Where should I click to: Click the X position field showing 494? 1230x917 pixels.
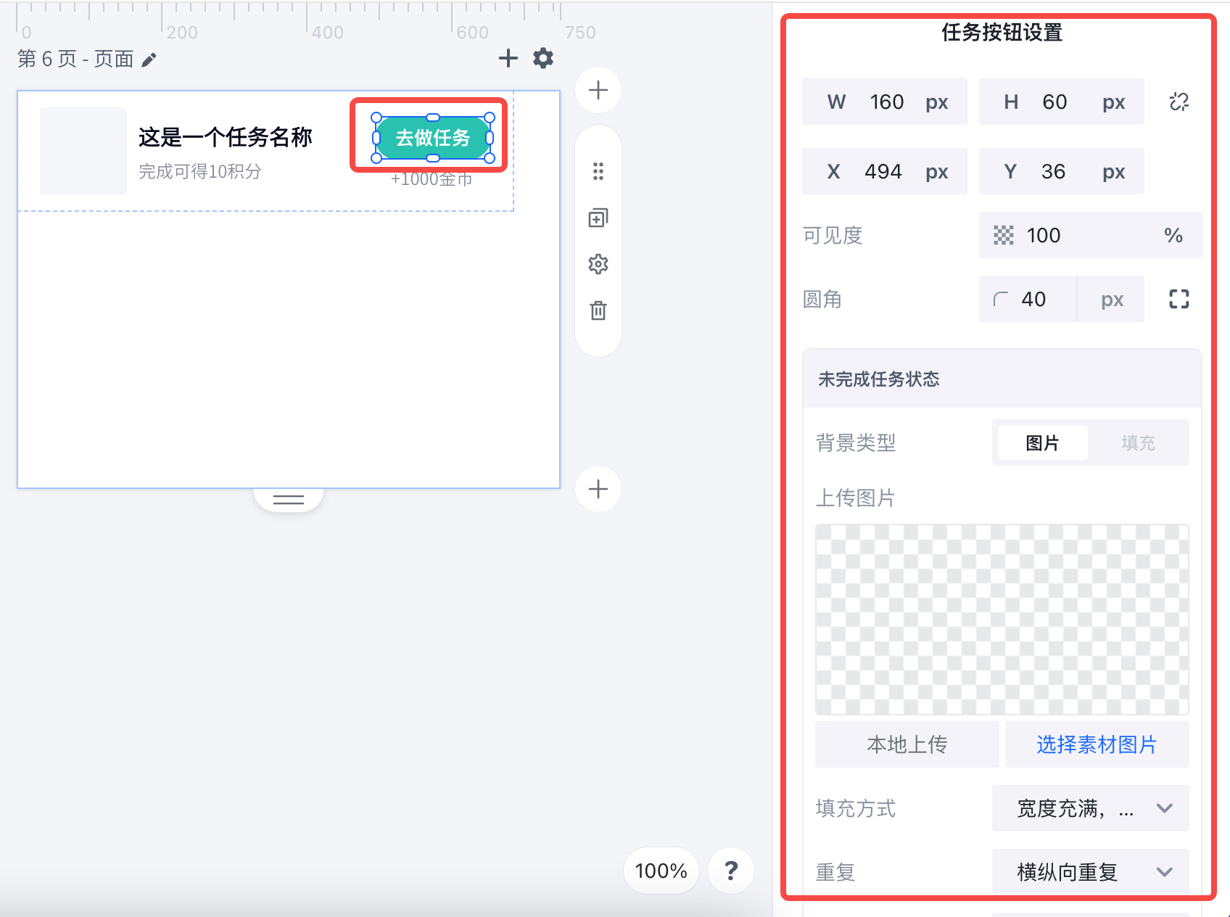click(885, 171)
